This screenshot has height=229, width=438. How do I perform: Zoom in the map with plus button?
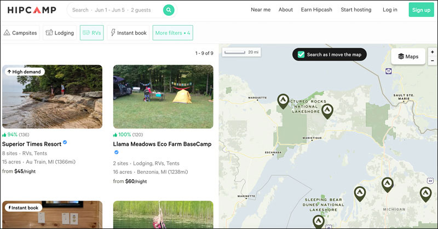point(433,52)
